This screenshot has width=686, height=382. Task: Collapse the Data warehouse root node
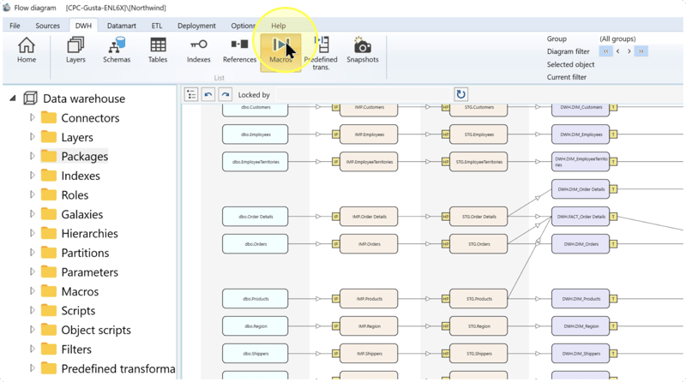point(13,98)
